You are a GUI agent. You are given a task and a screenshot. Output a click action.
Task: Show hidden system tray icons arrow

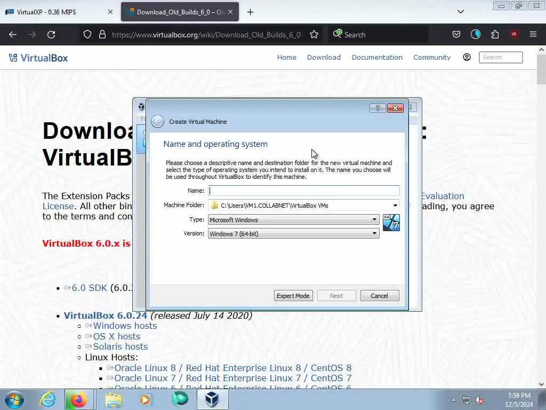coord(453,400)
